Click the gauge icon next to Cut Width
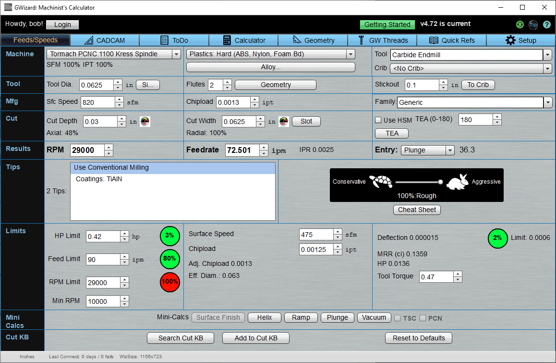 (x=283, y=121)
